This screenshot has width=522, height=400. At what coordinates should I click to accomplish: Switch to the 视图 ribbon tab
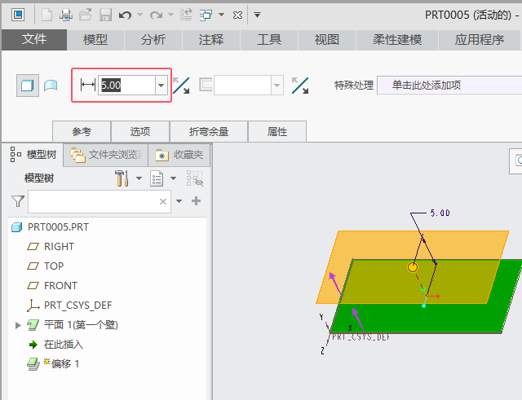tap(327, 40)
